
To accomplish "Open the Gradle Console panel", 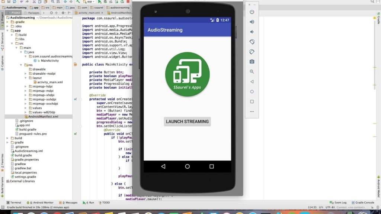I will 363,202.
